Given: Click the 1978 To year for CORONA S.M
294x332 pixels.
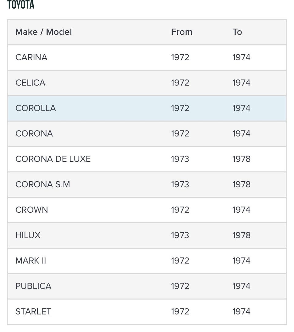Looking at the screenshot, I should tap(241, 184).
